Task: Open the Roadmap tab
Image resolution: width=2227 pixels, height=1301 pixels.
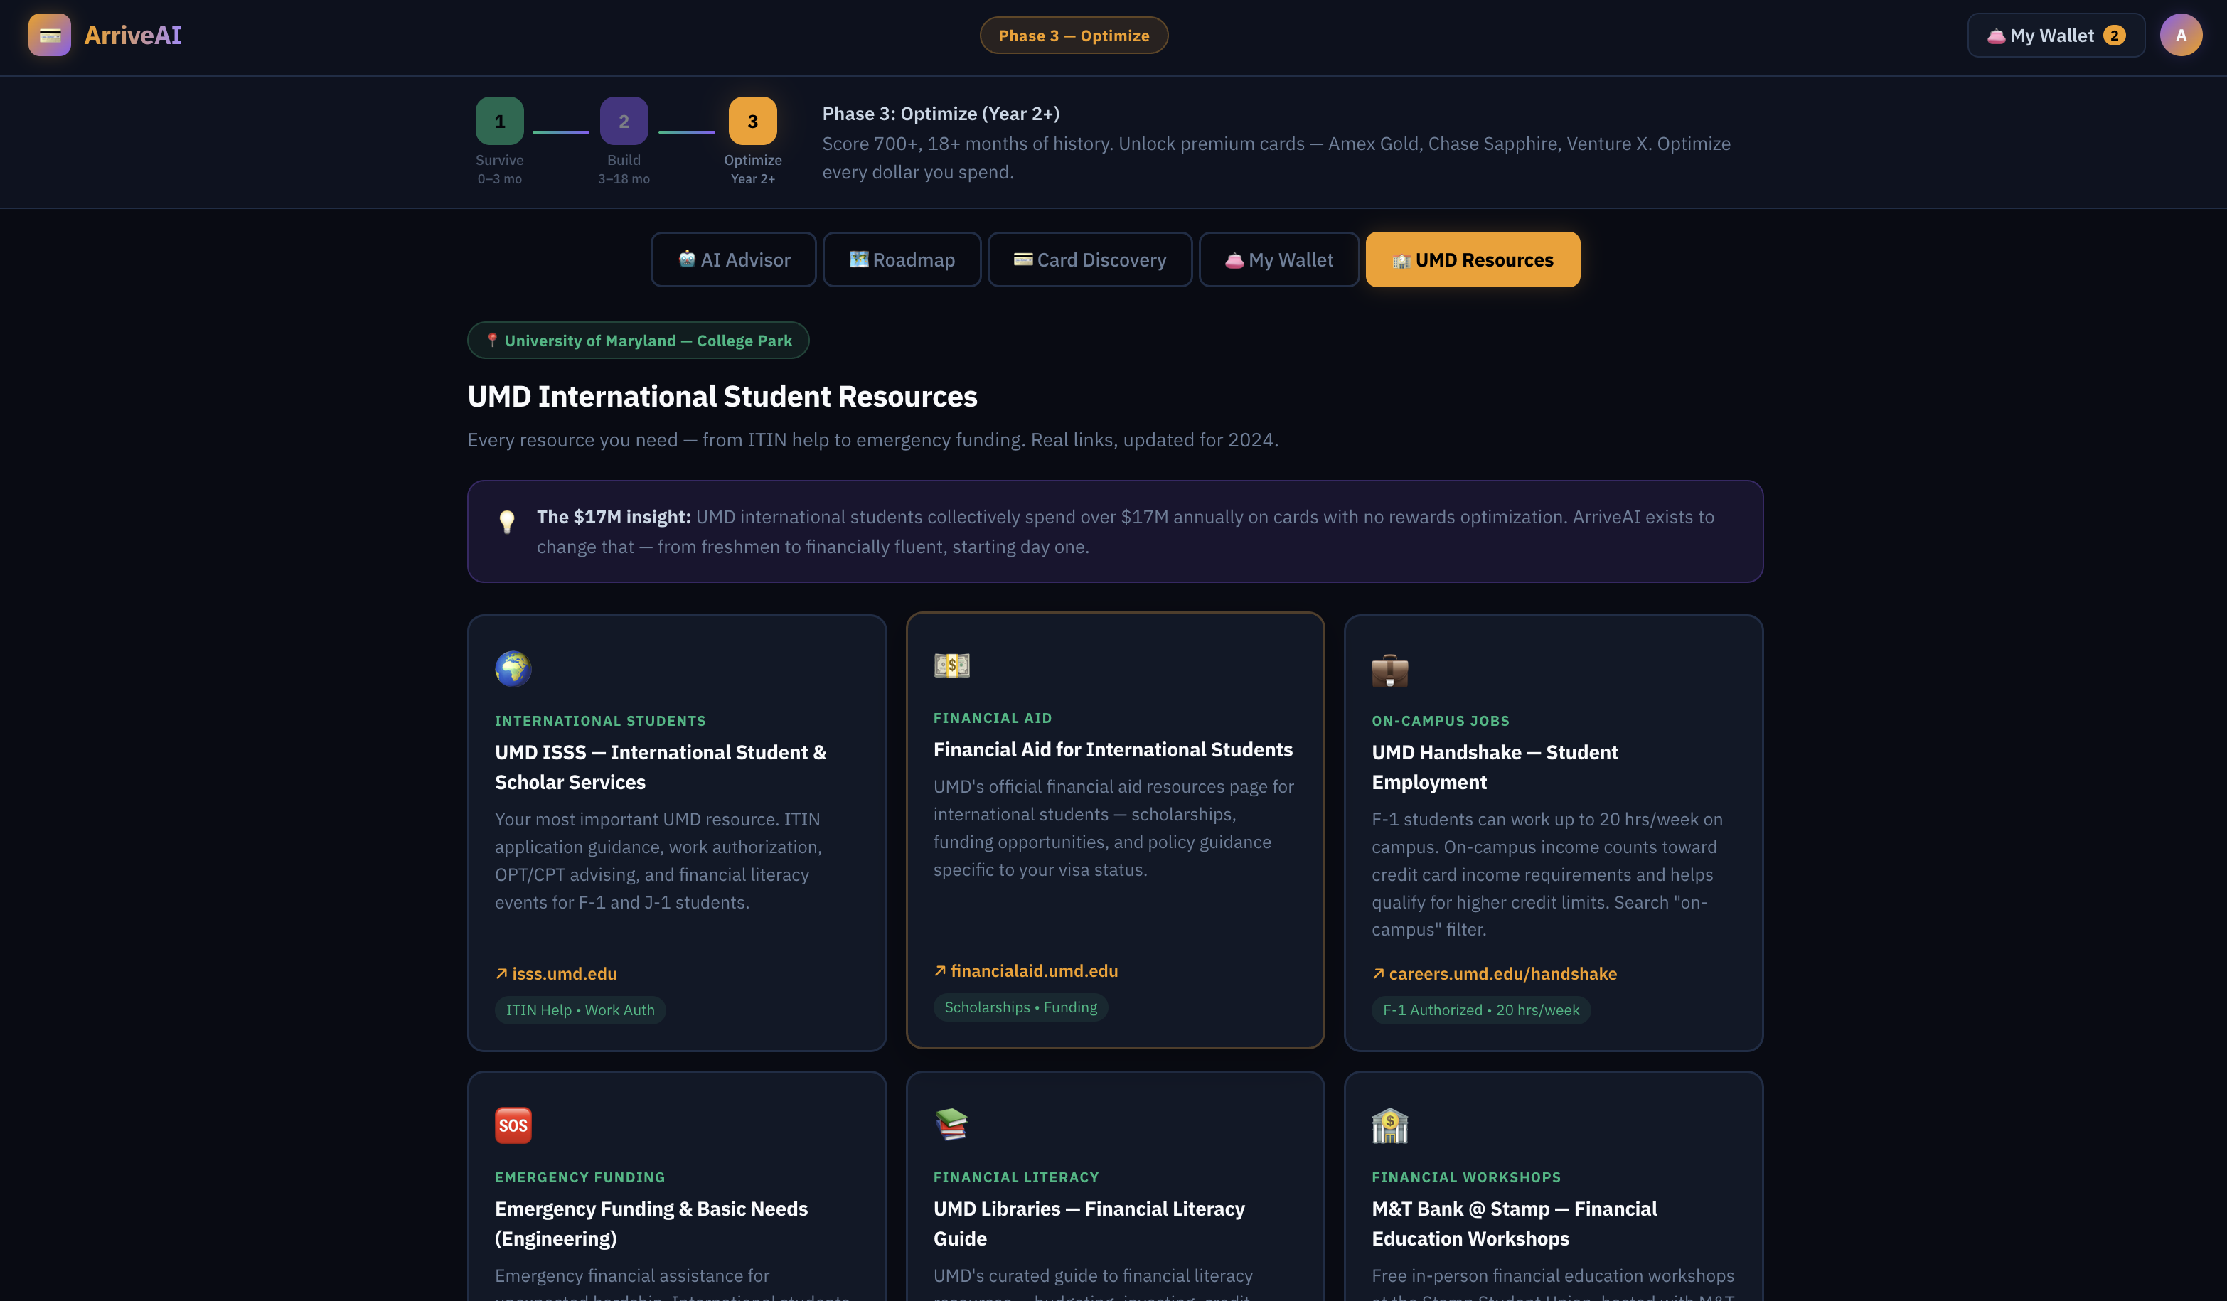Action: tap(902, 260)
